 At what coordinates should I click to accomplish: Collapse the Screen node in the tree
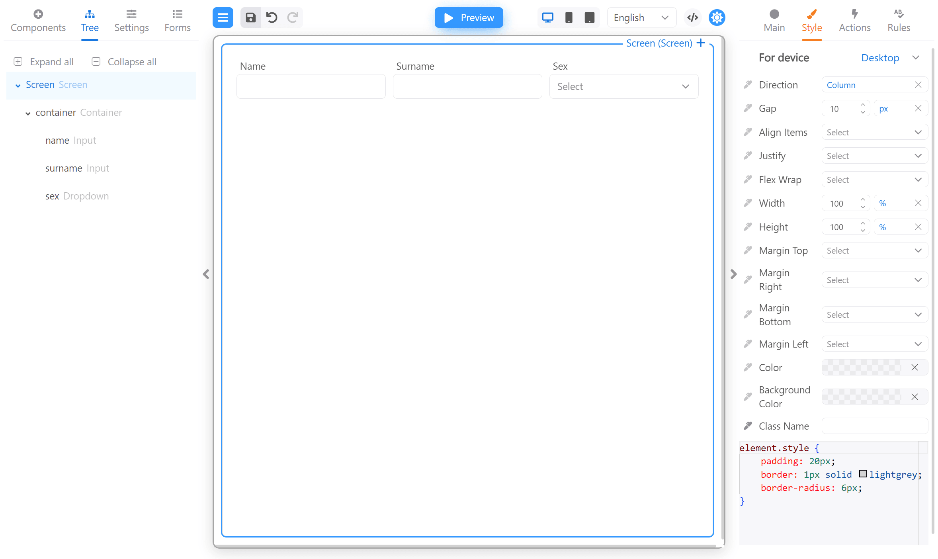click(x=17, y=85)
